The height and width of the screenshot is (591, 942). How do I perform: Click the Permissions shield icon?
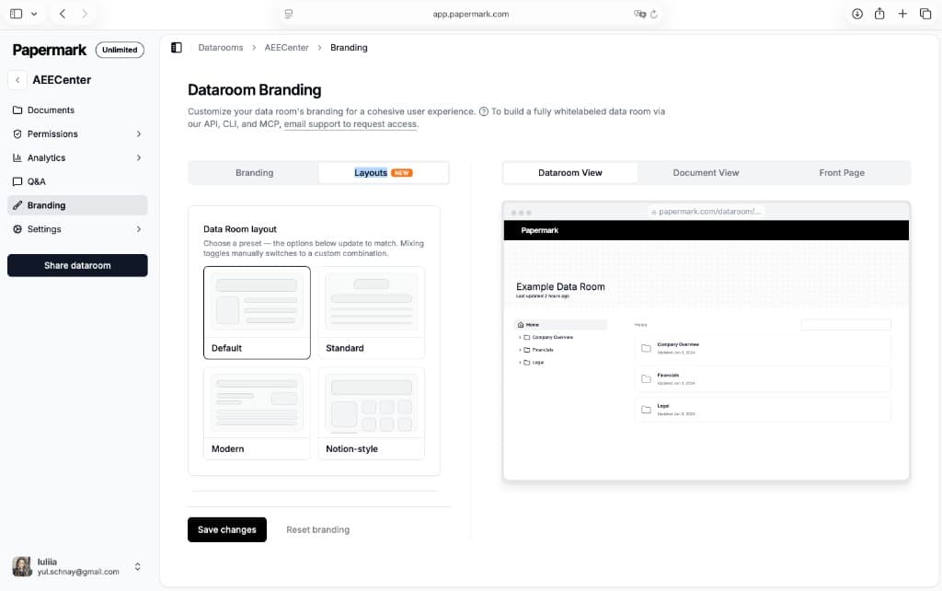tap(17, 134)
